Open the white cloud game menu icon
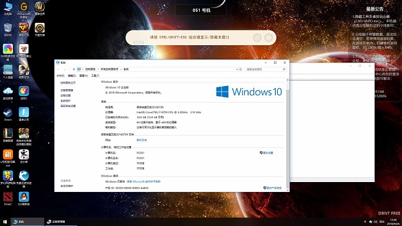 (8, 93)
